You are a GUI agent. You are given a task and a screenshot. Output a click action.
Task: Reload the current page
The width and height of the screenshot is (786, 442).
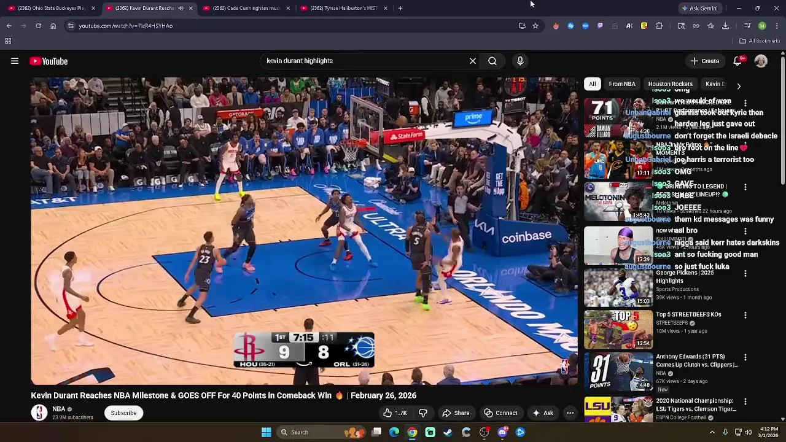38,26
